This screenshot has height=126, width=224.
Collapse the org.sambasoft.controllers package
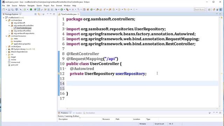(9, 26)
